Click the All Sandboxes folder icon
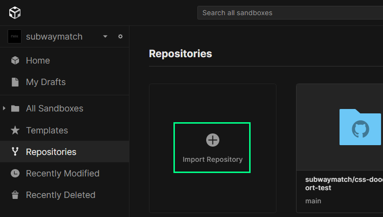The image size is (383, 217). [15, 108]
